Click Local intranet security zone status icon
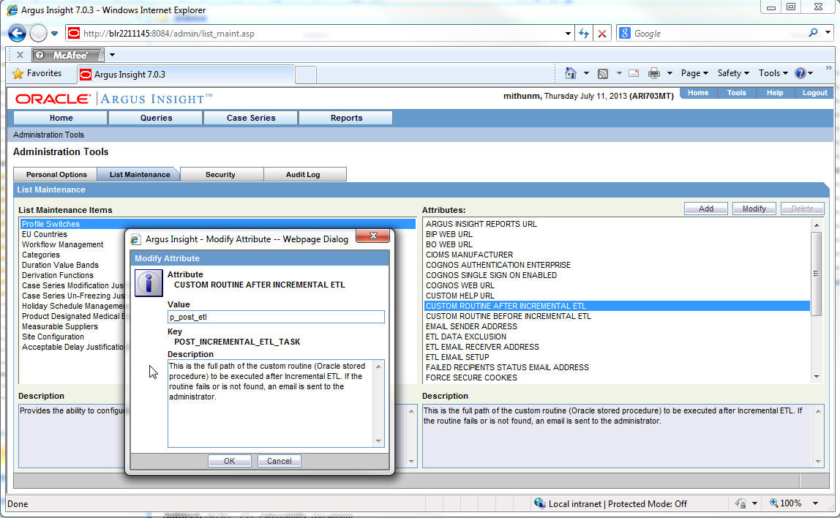Viewport: 840px width, 518px height. [x=539, y=503]
